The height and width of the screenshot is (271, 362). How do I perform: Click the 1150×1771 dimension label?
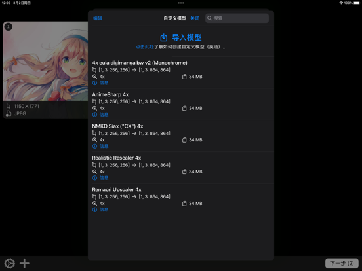pyautogui.click(x=26, y=107)
